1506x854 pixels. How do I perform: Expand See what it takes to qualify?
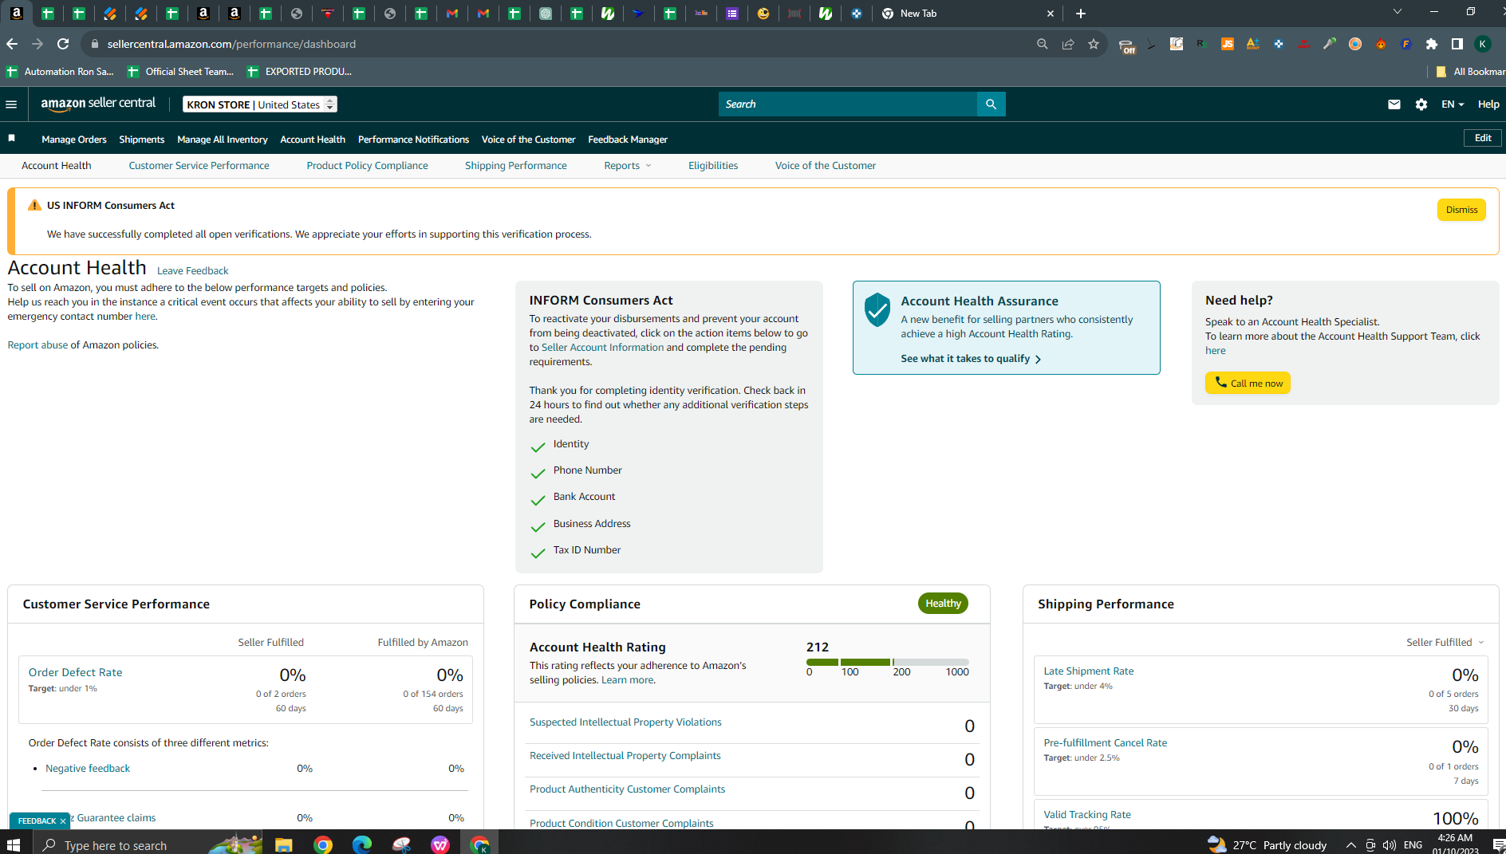(971, 359)
